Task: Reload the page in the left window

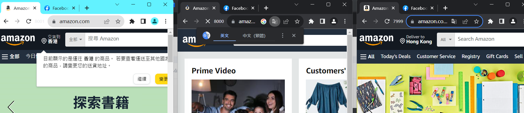Action: coord(28,21)
